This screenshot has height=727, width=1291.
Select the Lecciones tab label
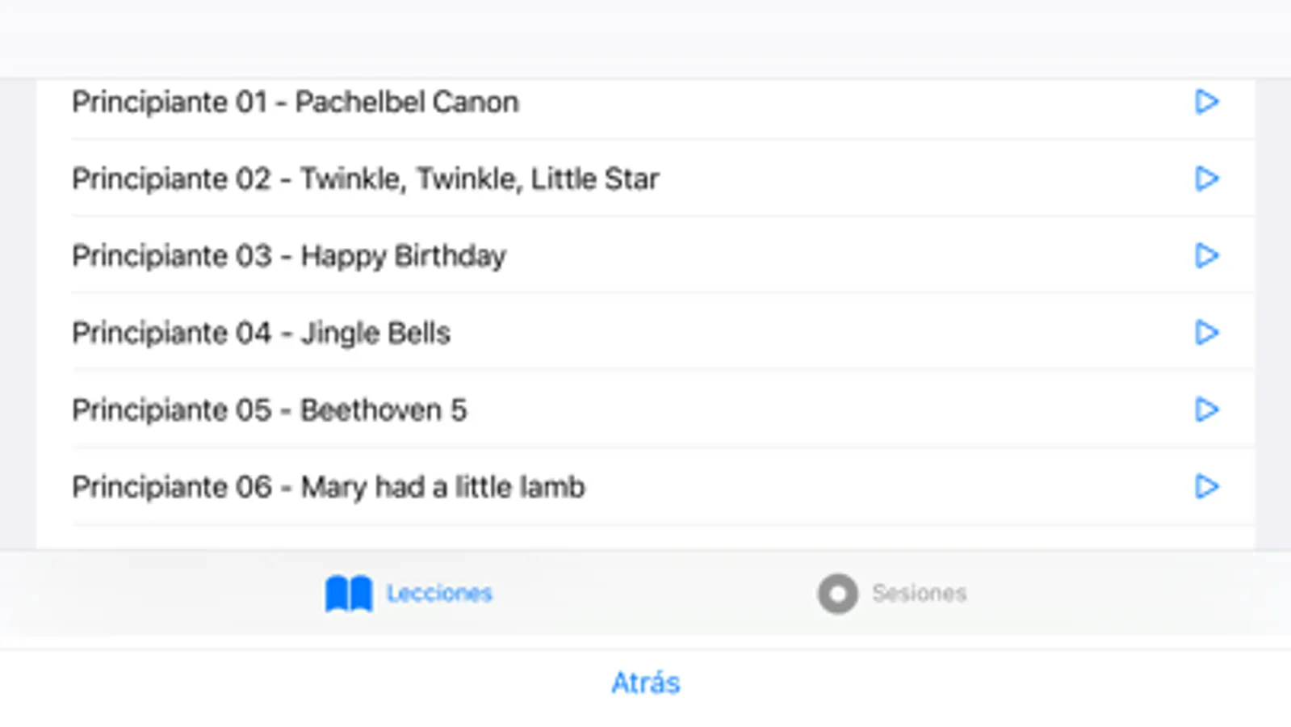(x=439, y=594)
